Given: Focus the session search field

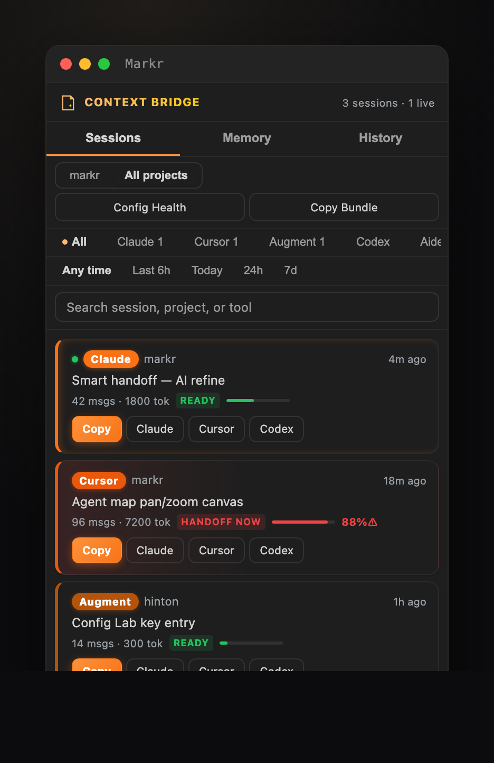Looking at the screenshot, I should (x=247, y=307).
